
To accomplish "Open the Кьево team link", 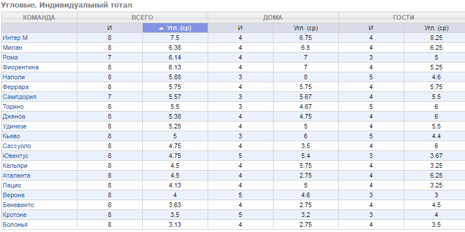I will coord(11,136).
